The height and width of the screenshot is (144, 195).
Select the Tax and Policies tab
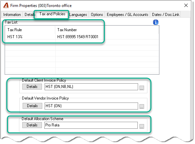click(52, 14)
